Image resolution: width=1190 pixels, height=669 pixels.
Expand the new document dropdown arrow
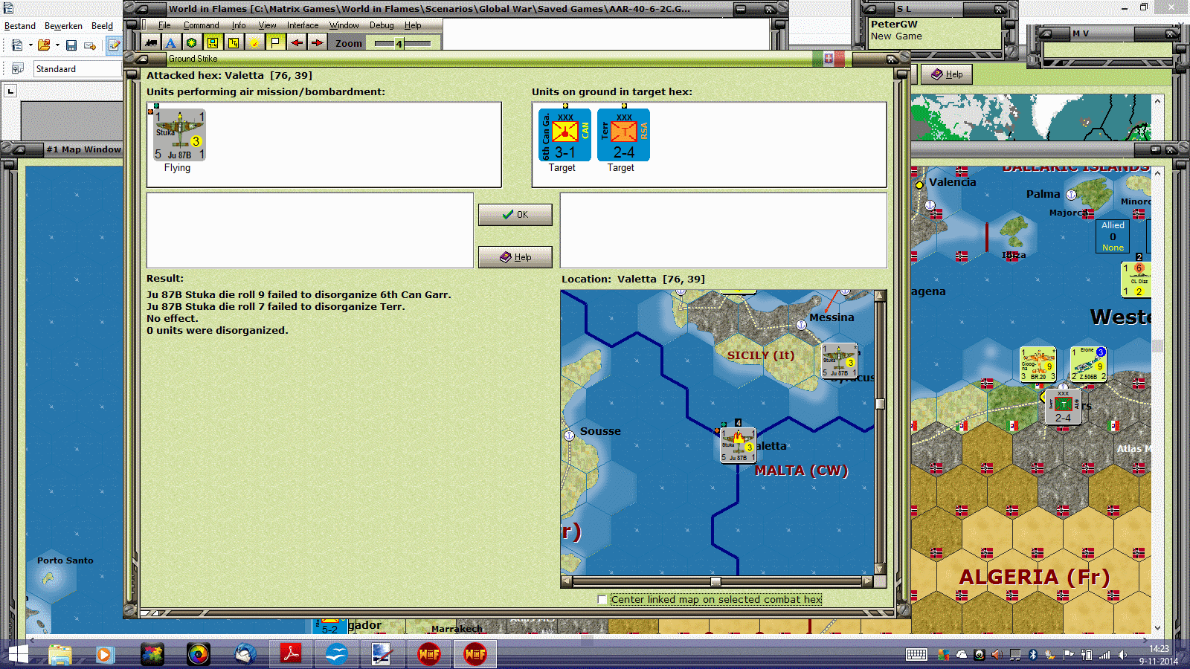point(30,45)
